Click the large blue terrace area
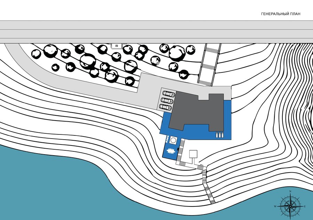 click(195, 125)
